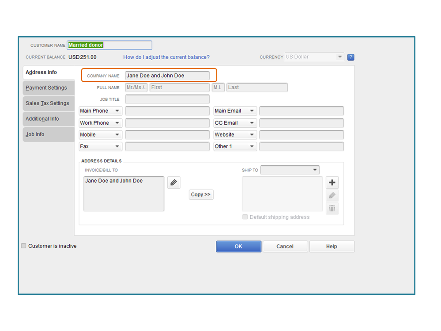Image resolution: width=441 pixels, height=331 pixels.
Task: Open 'How do I adjust the current balance?' link
Action: click(x=166, y=57)
